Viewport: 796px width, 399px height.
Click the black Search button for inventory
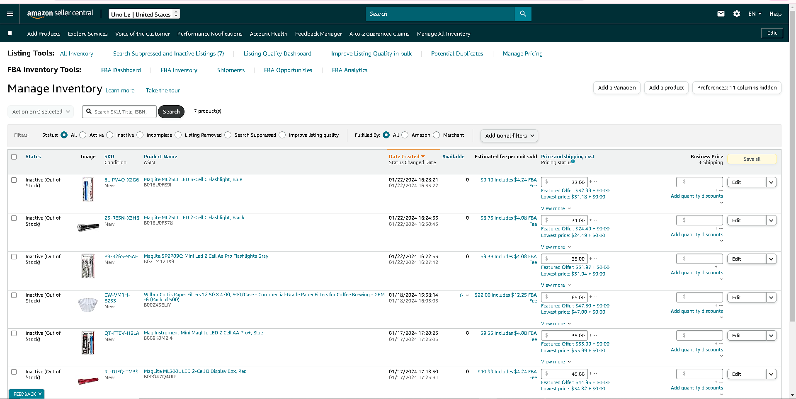[171, 111]
